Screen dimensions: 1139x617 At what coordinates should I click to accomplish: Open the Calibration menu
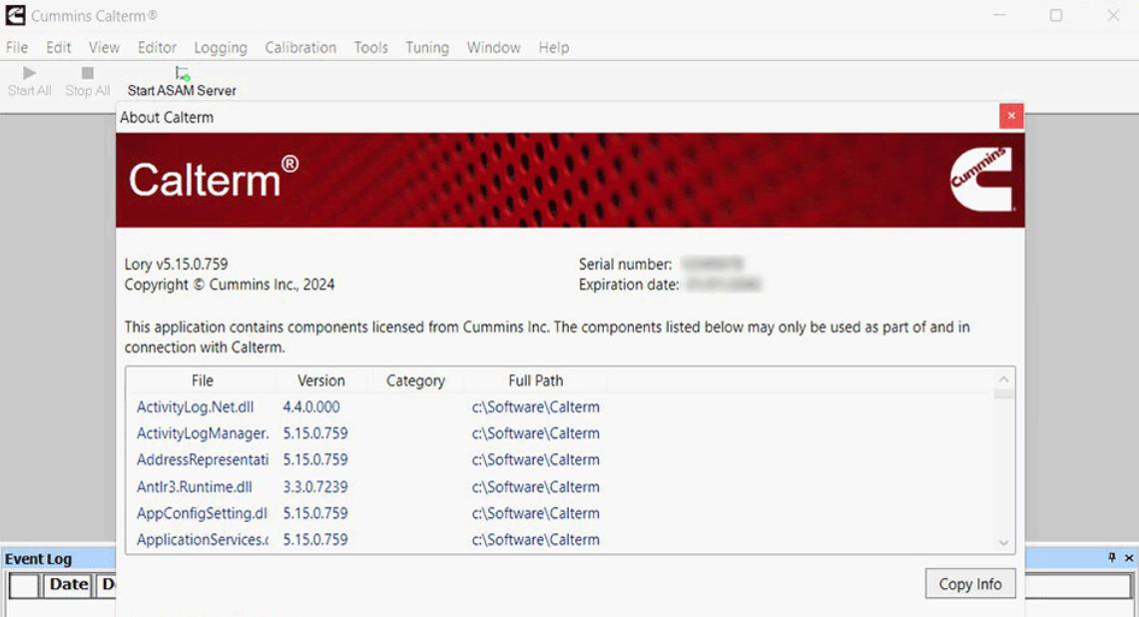click(299, 47)
